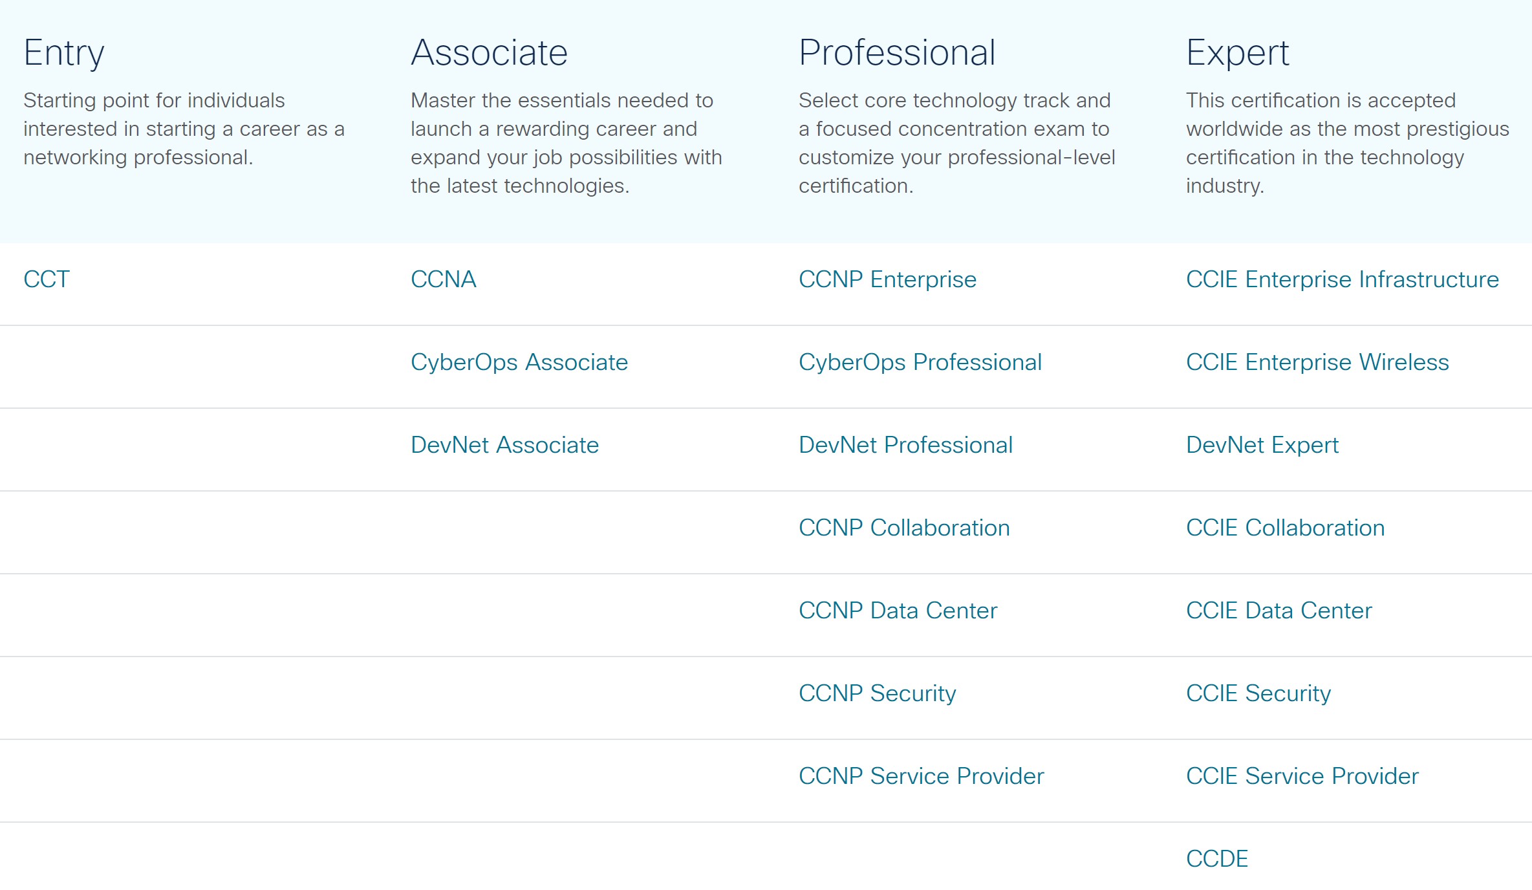Image resolution: width=1532 pixels, height=890 pixels.
Task: Open the CCDE certification link
Action: pos(1217,859)
